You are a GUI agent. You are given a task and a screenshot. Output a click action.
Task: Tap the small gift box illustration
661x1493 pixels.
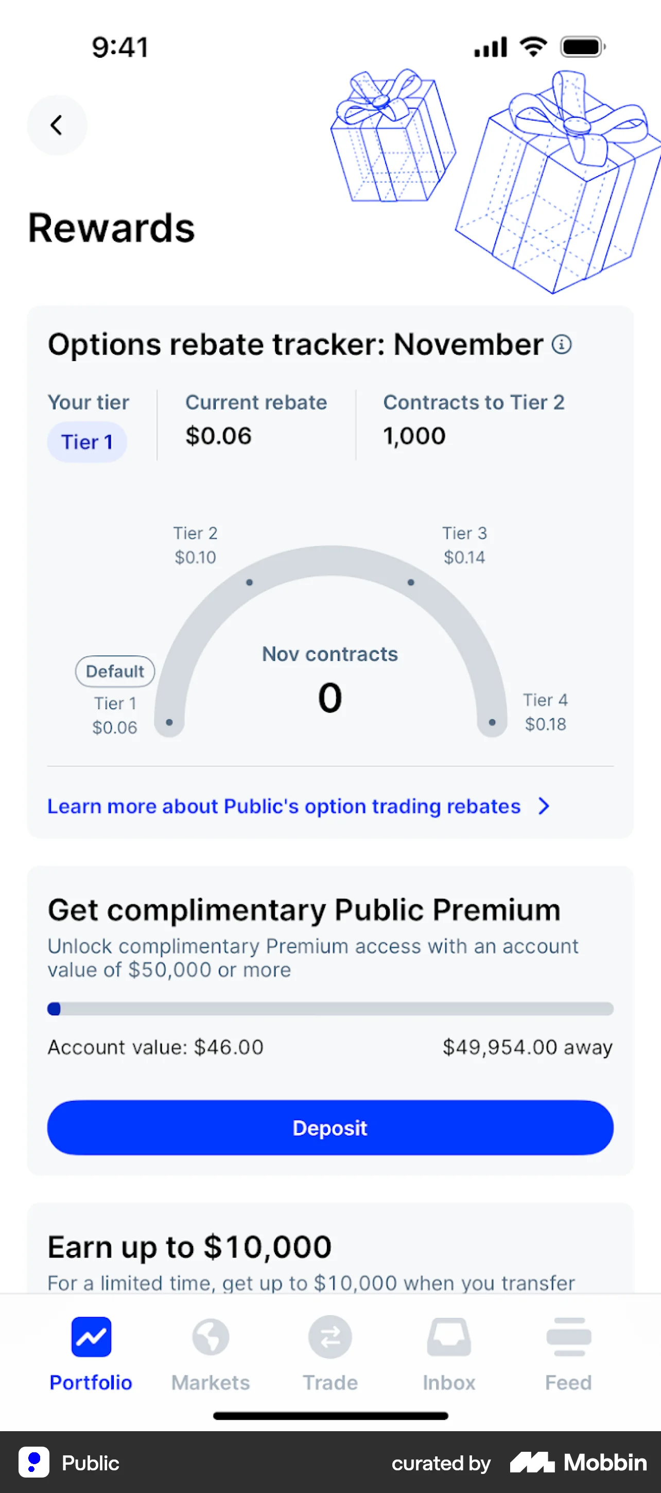point(392,138)
